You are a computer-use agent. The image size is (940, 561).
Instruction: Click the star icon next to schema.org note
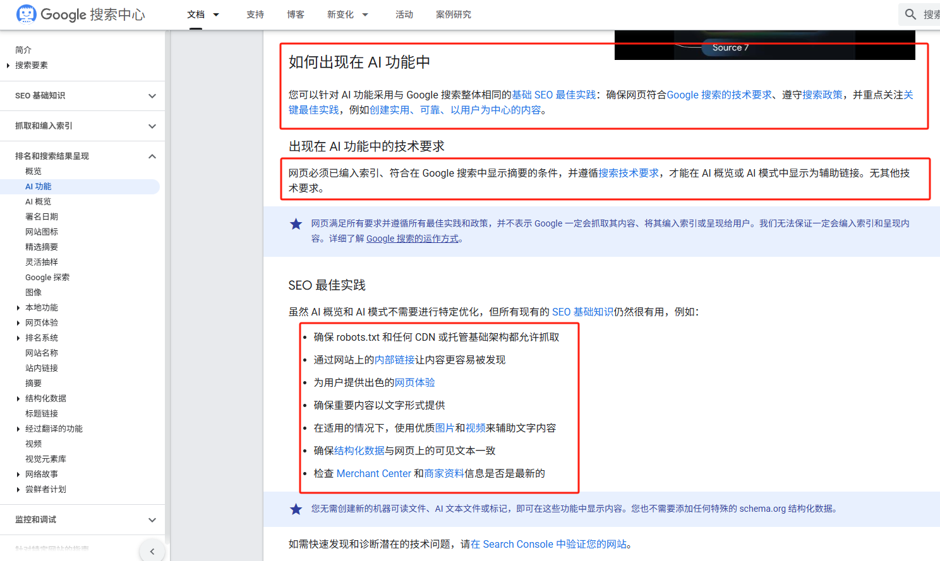point(296,509)
